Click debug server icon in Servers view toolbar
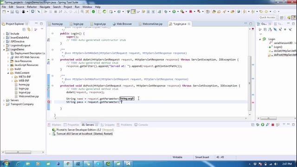Viewport: 297px width, 167px height. [258, 125]
